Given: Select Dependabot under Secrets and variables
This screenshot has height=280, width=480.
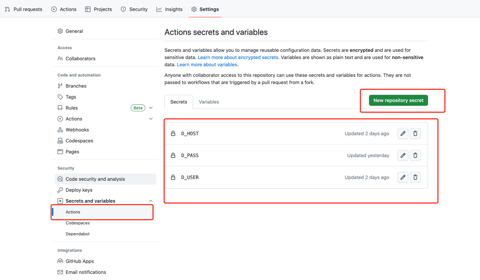Looking at the screenshot, I should (77, 234).
